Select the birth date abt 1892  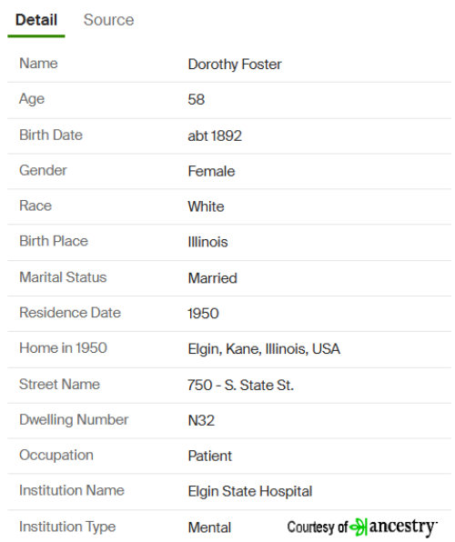coord(215,135)
